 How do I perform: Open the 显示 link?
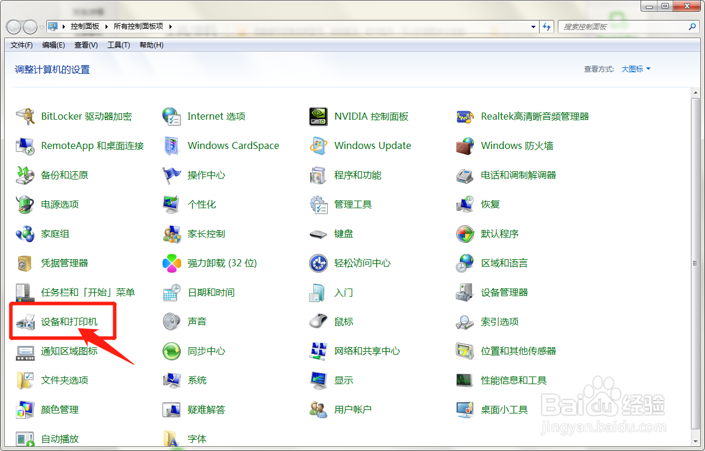click(x=344, y=380)
